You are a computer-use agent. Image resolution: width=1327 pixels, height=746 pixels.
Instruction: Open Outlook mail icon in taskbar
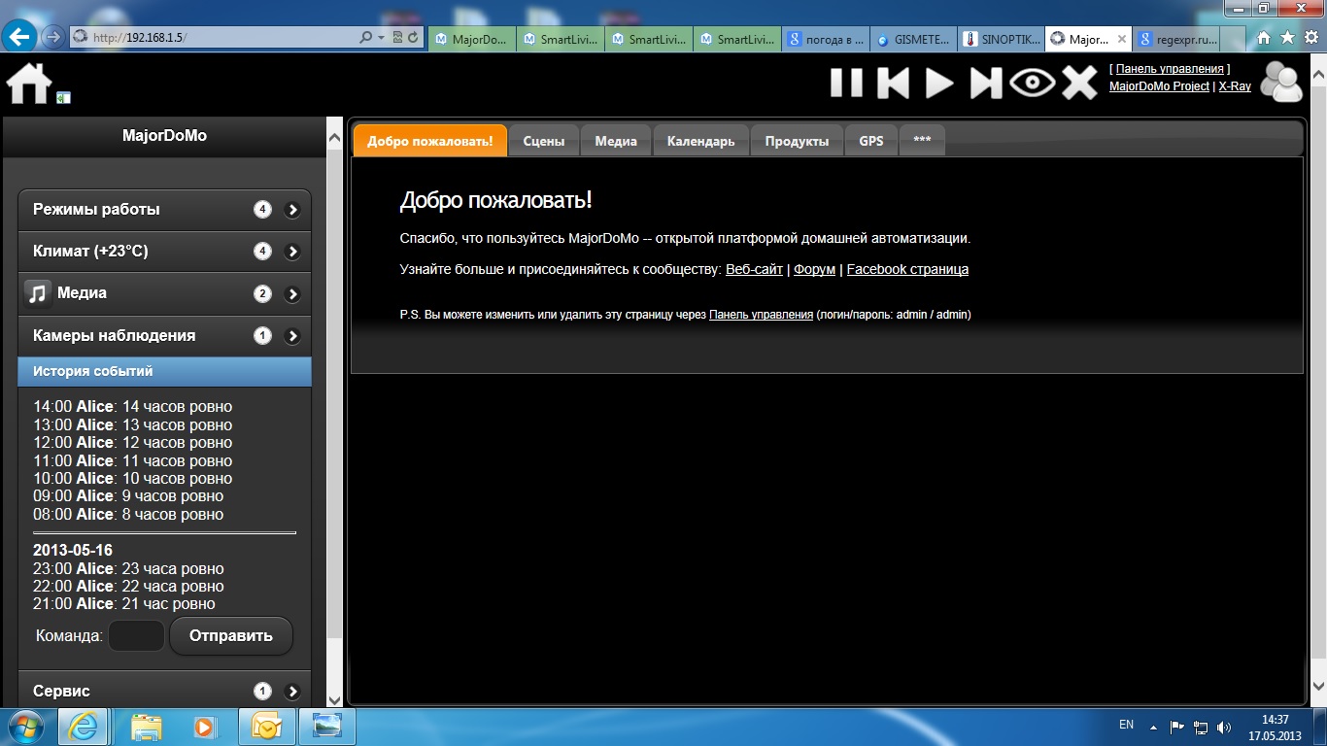tap(266, 727)
